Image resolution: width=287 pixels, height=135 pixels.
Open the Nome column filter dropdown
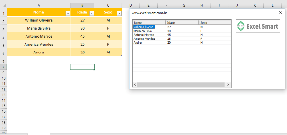click(68, 13)
